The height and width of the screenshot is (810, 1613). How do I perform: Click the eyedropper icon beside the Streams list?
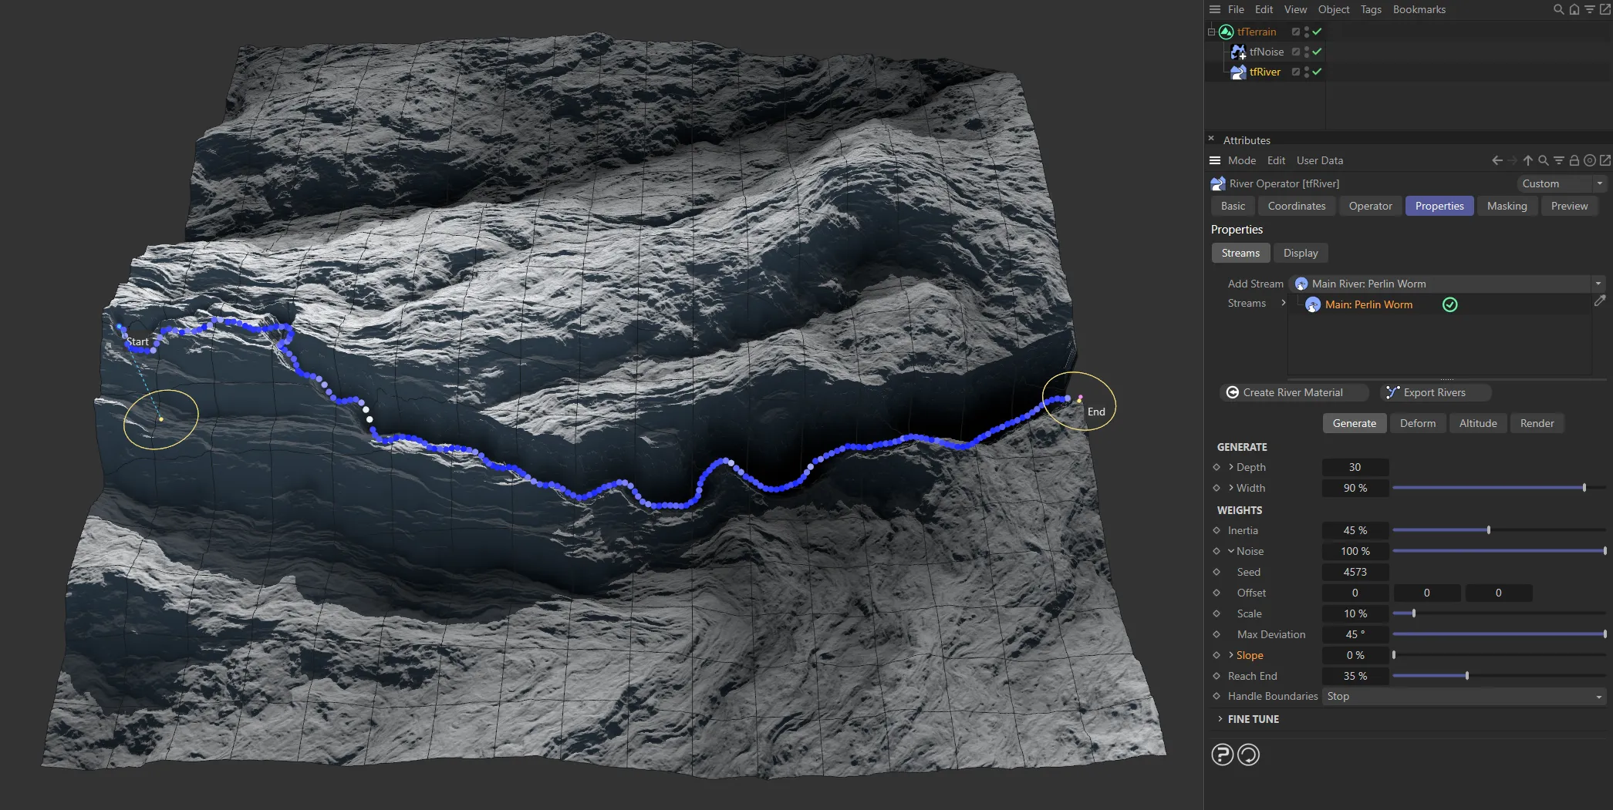point(1601,301)
